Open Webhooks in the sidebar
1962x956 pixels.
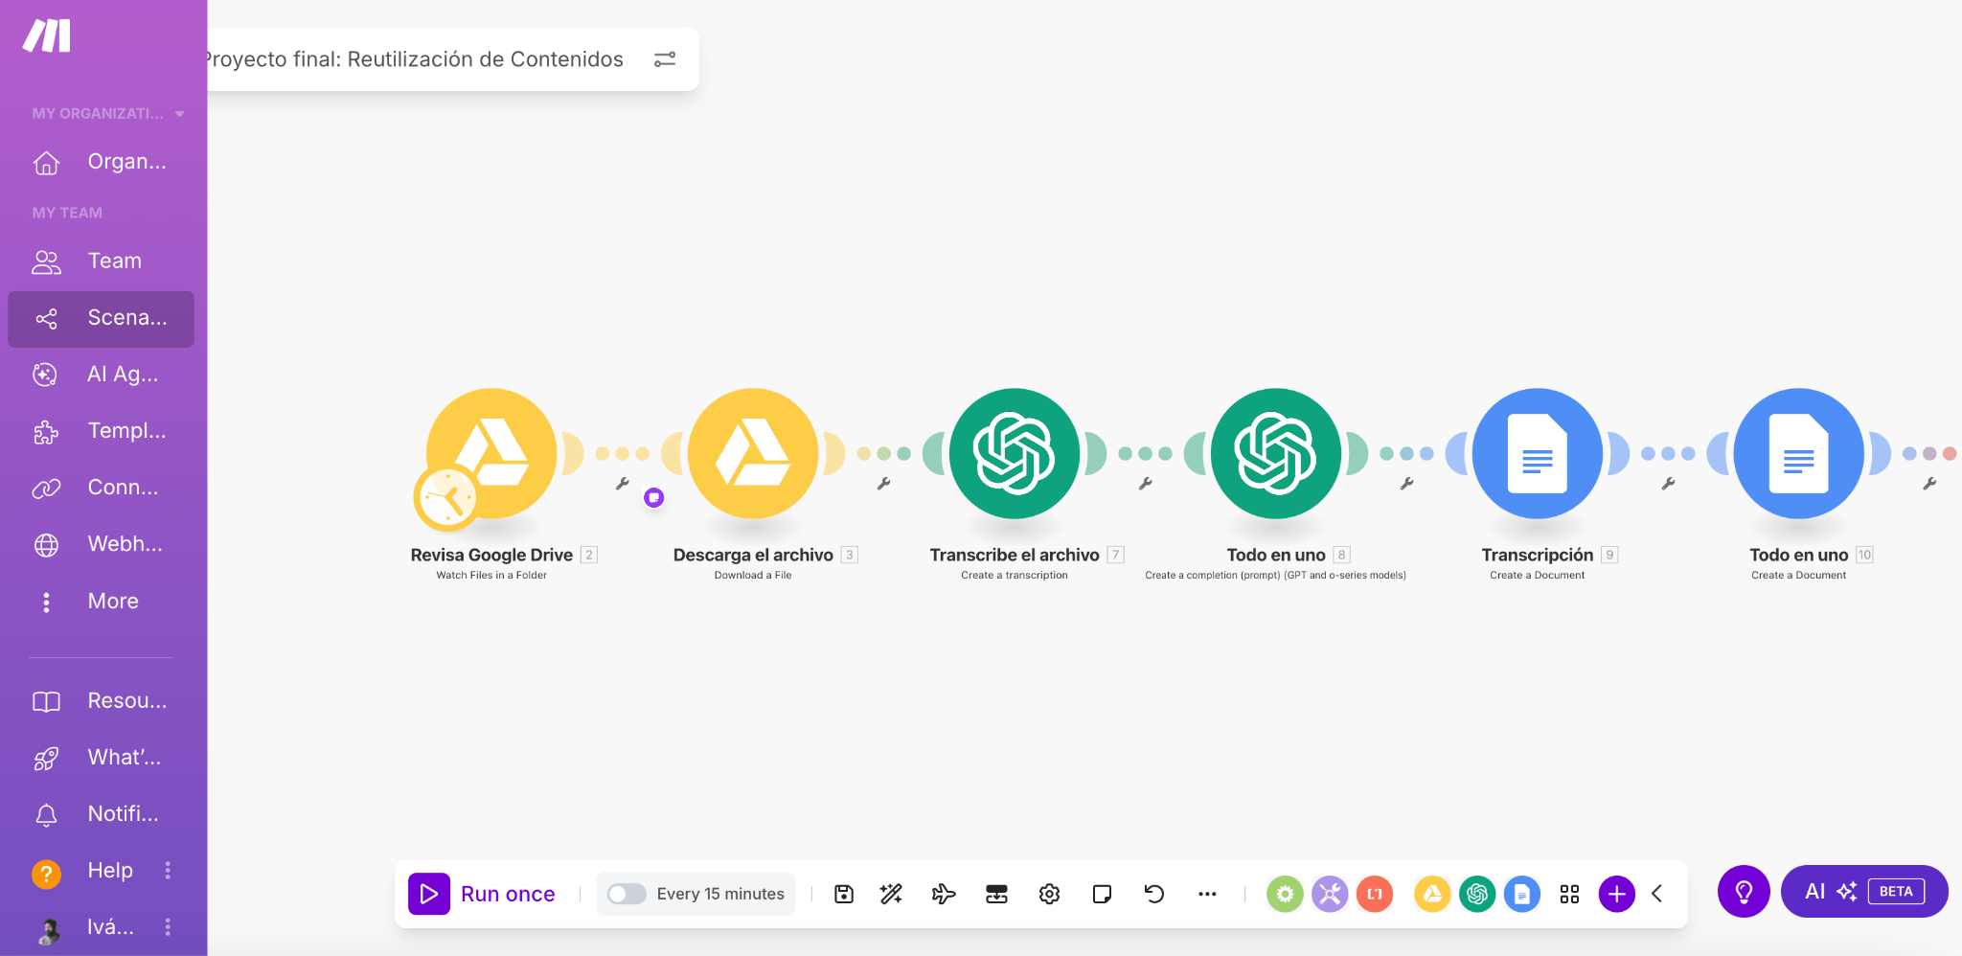click(x=101, y=544)
